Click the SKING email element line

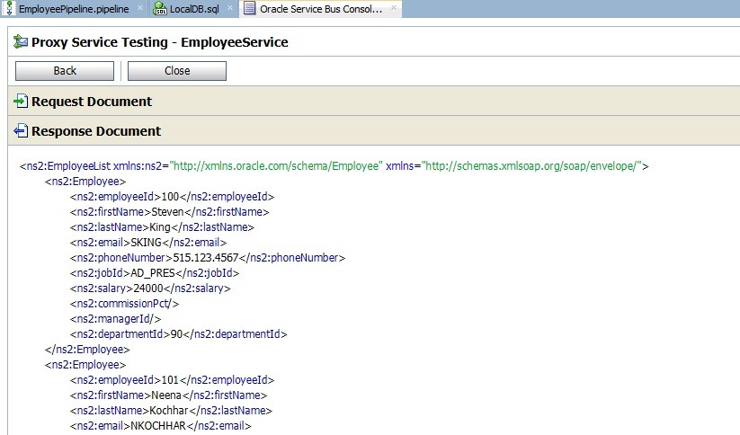148,242
